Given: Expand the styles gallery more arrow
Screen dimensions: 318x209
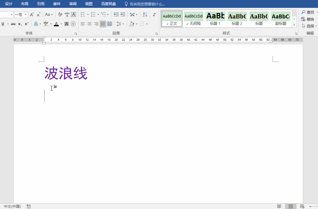Looking at the screenshot, I should 294,25.
